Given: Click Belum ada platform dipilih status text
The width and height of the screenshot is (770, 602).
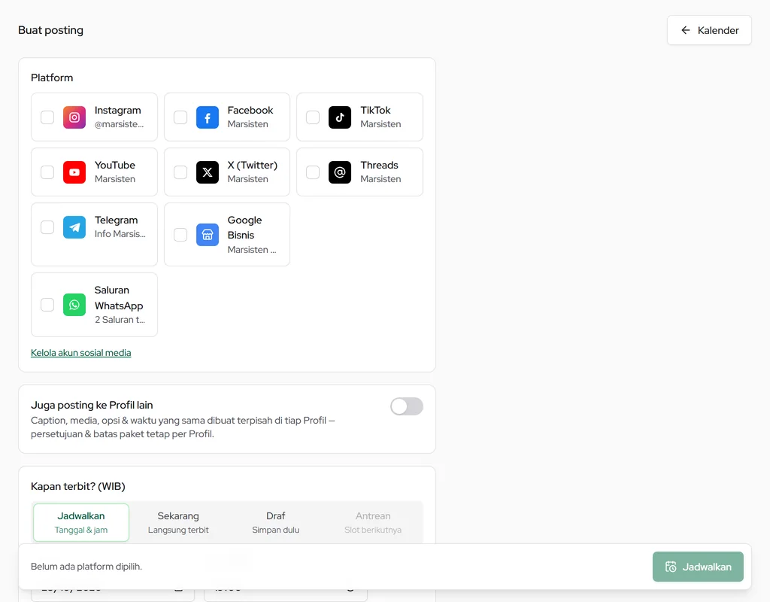Looking at the screenshot, I should click(86, 567).
